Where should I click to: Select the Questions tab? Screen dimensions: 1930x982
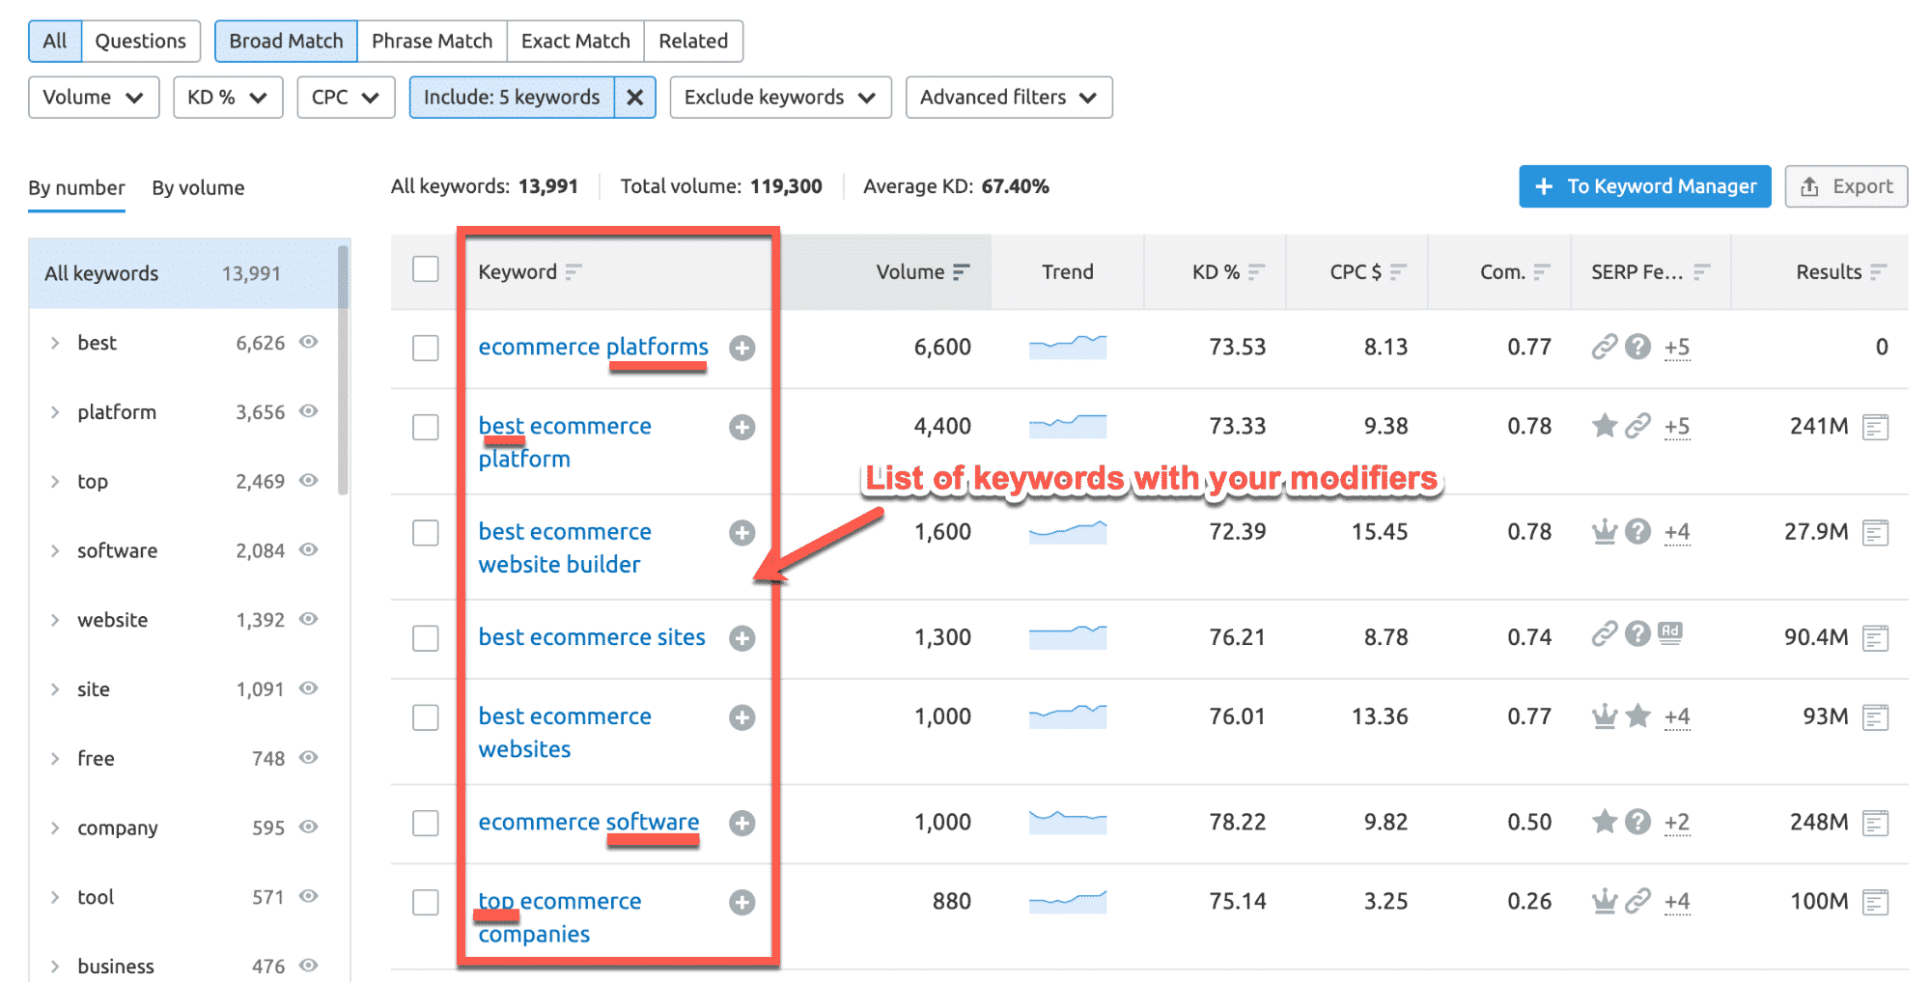pyautogui.click(x=140, y=42)
